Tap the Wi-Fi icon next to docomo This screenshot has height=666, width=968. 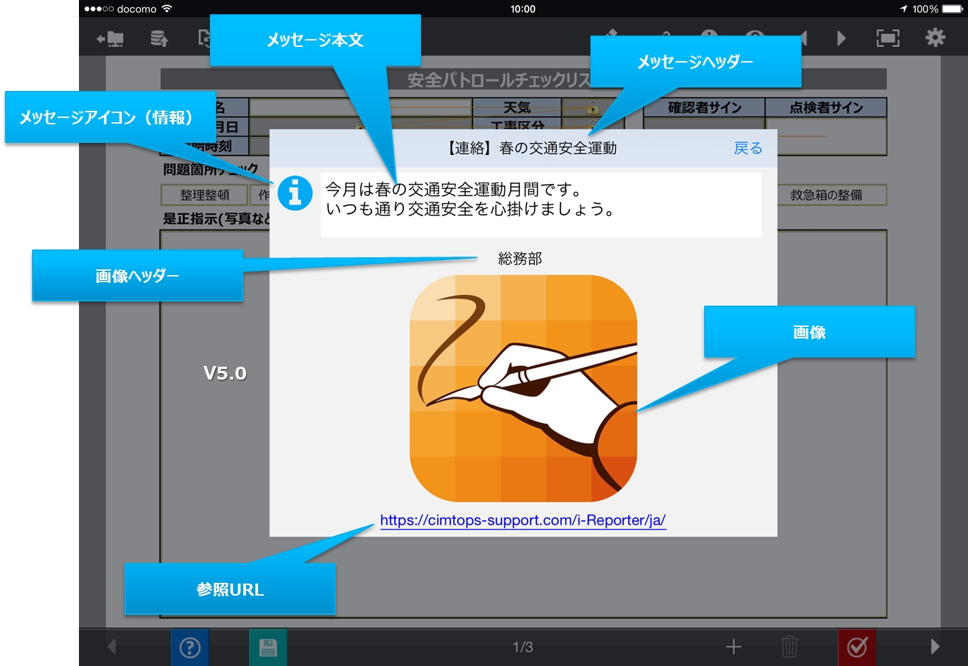click(167, 9)
